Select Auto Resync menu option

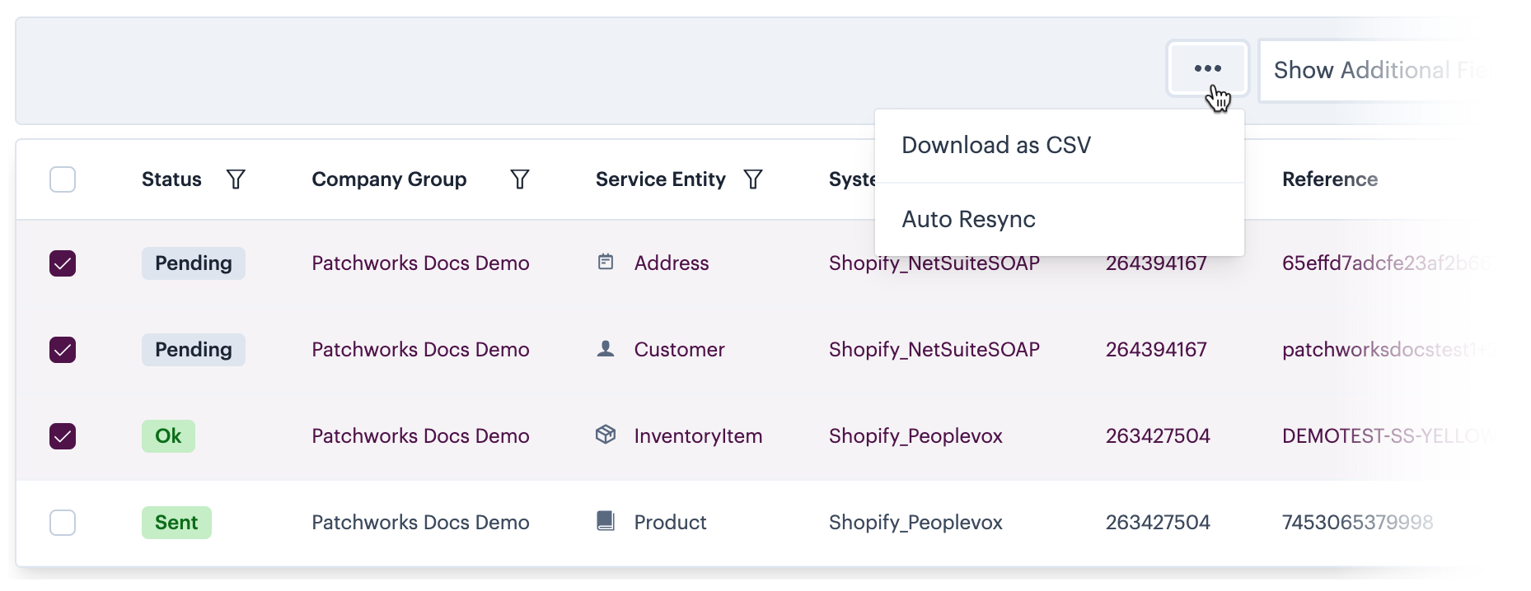click(x=968, y=220)
